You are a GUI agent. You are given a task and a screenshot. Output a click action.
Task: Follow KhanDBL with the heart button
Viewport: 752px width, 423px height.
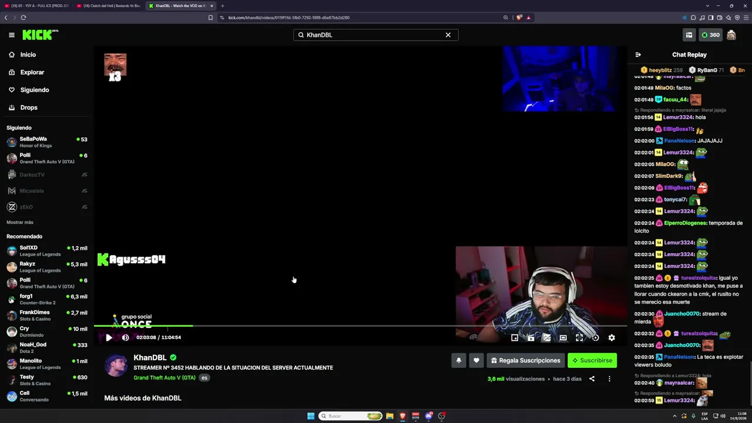coord(476,360)
